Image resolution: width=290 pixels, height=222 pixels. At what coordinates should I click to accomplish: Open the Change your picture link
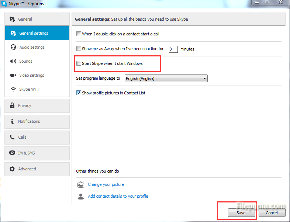[x=106, y=184]
